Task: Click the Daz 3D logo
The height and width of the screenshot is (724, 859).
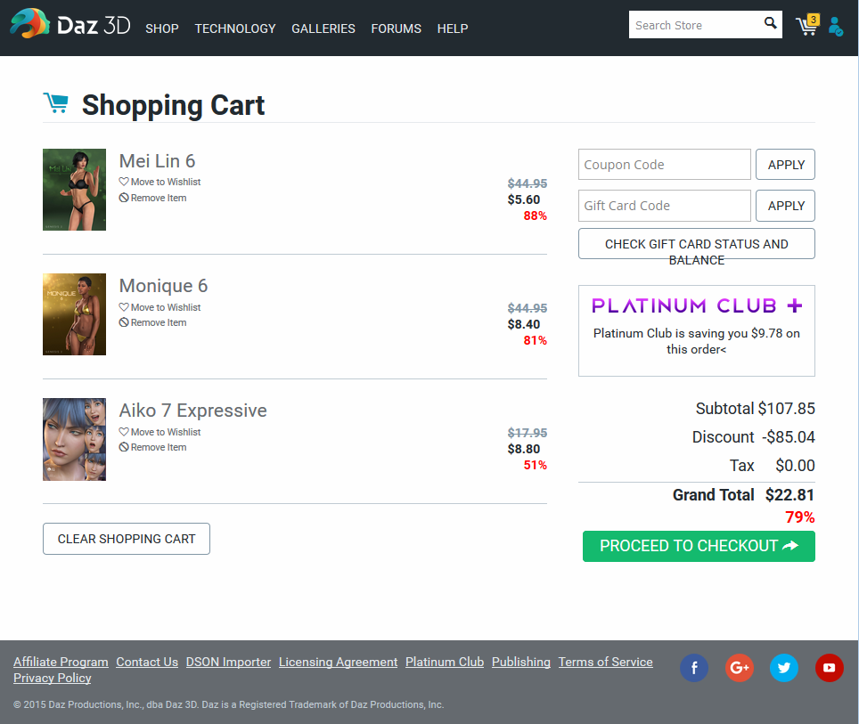Action: [x=70, y=25]
